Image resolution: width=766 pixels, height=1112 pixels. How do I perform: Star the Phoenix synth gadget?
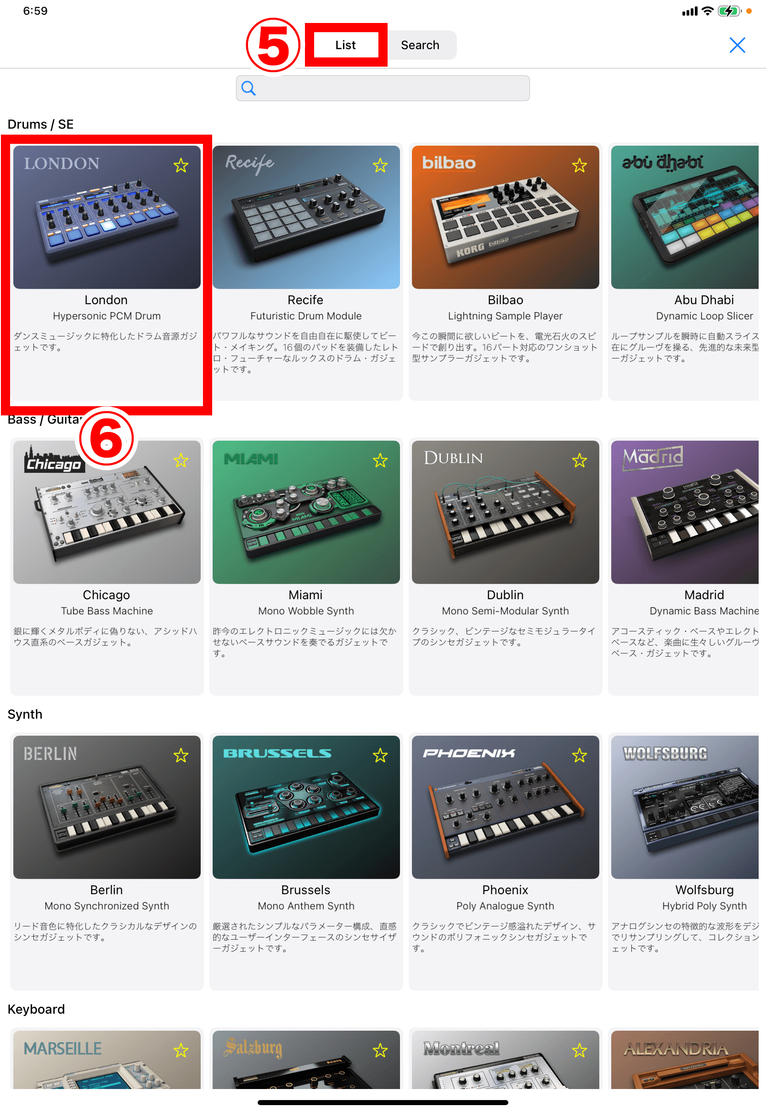tap(579, 756)
